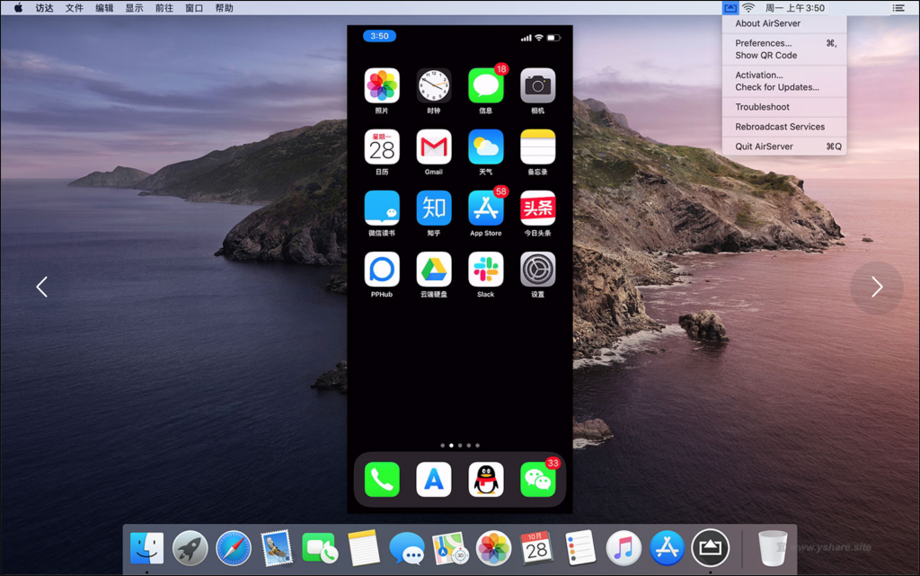Open FaceTime in the Mac dock

320,548
